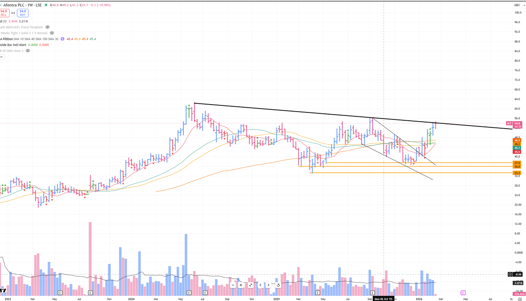Click the 33.3 horizontal line price label
This screenshot has height=301, width=526.
point(517,173)
